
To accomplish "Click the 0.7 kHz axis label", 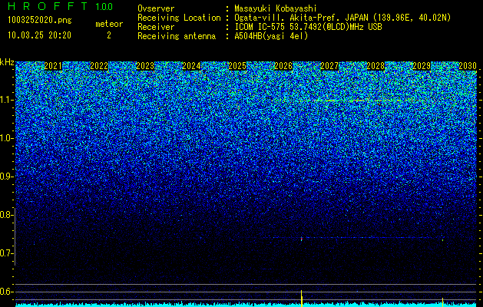I will [x=6, y=253].
